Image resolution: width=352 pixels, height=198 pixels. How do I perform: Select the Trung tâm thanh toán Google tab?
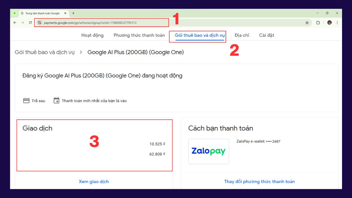coord(44,13)
